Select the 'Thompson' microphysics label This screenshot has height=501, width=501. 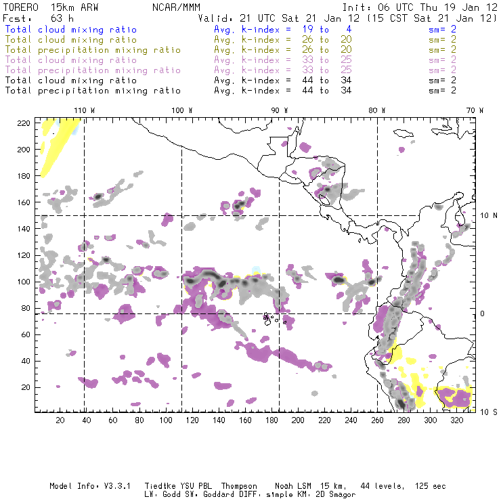[x=239, y=486]
